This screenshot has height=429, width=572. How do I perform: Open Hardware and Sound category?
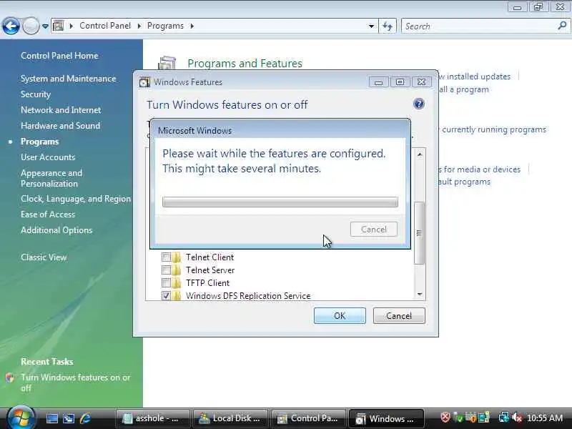60,126
